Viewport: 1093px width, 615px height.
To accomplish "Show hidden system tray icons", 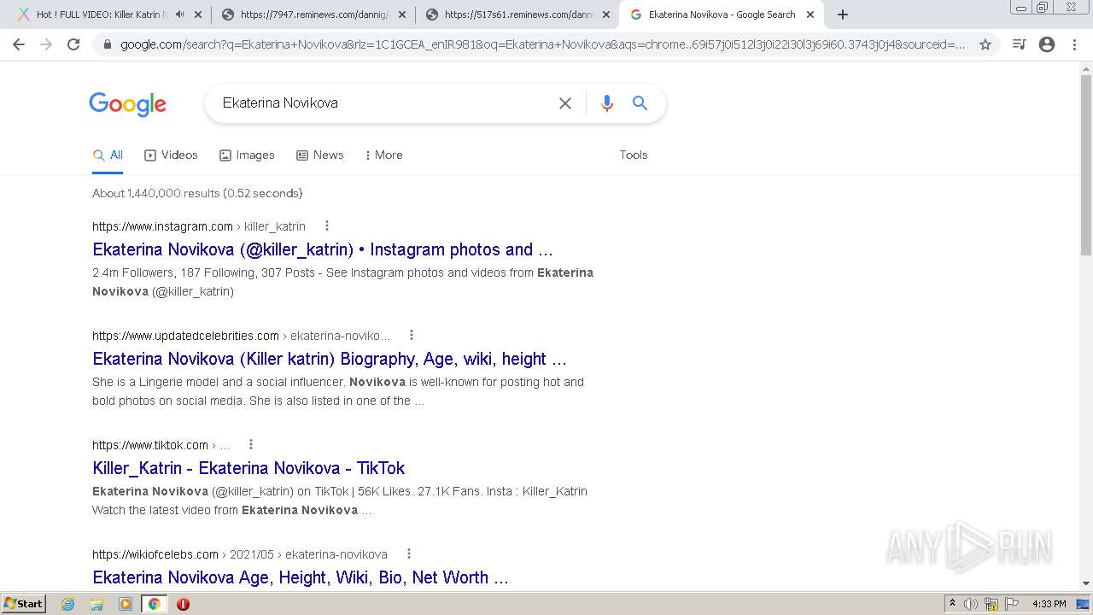I will (x=952, y=604).
